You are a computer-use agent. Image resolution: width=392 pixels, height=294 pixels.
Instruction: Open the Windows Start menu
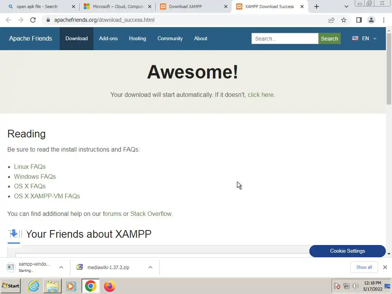click(x=10, y=286)
